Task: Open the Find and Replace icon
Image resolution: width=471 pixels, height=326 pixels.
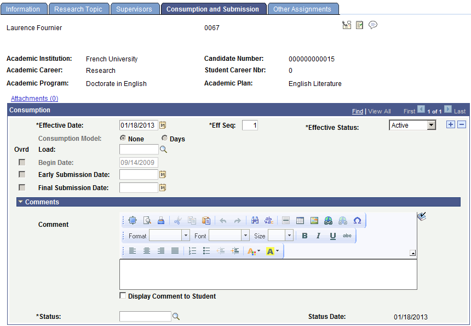Action: [x=254, y=220]
